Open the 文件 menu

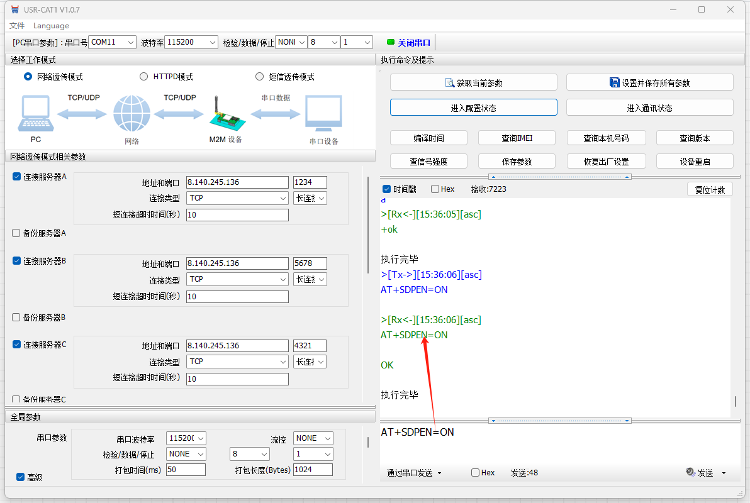[17, 26]
